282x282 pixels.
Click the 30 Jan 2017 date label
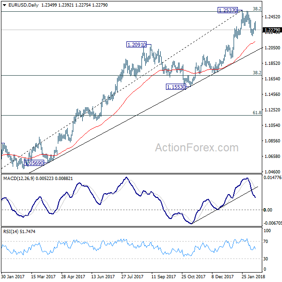pos(13,276)
